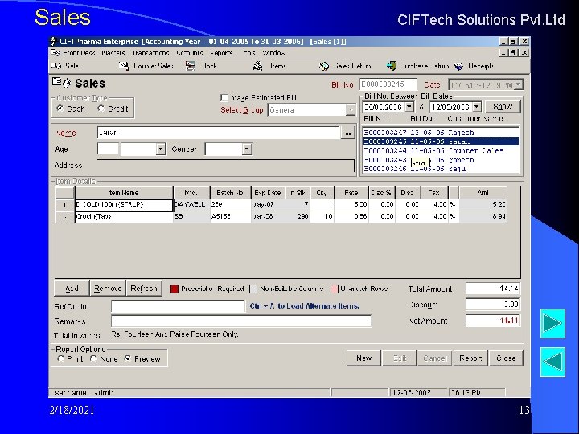Select row header 1 in item grid

[64, 204]
